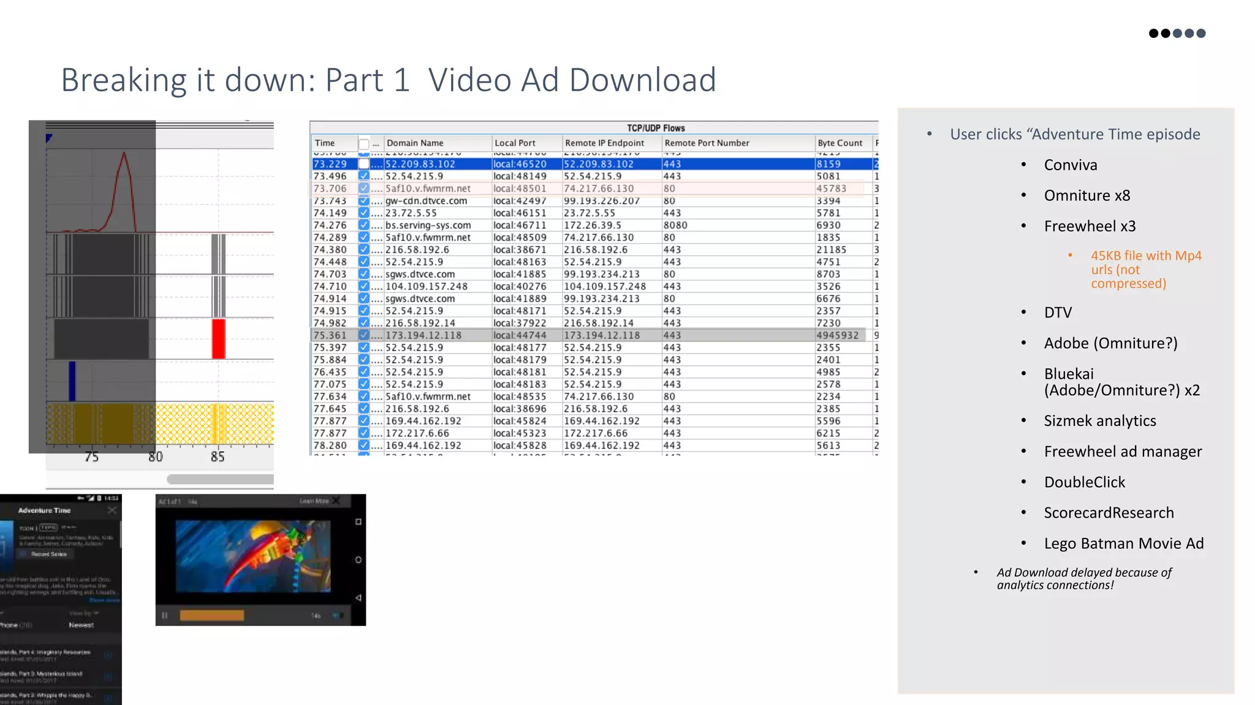
Task: Tap Android home circle icon
Action: pyautogui.click(x=358, y=560)
